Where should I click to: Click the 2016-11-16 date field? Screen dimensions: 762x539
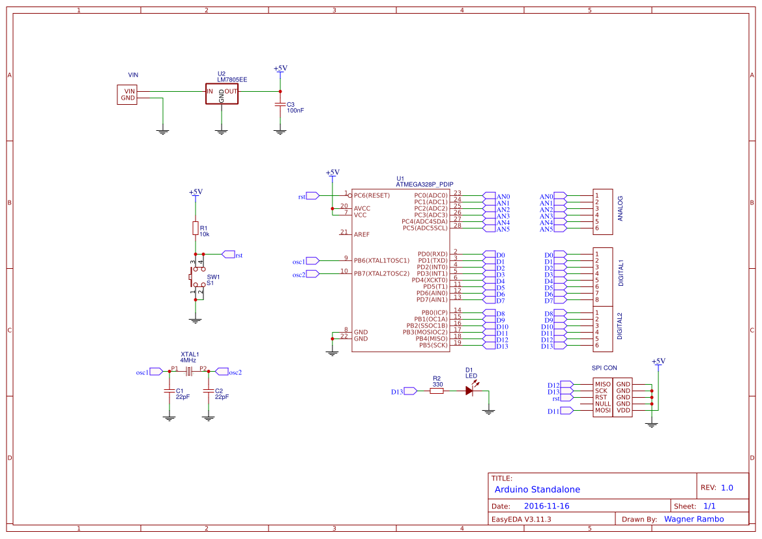[546, 506]
